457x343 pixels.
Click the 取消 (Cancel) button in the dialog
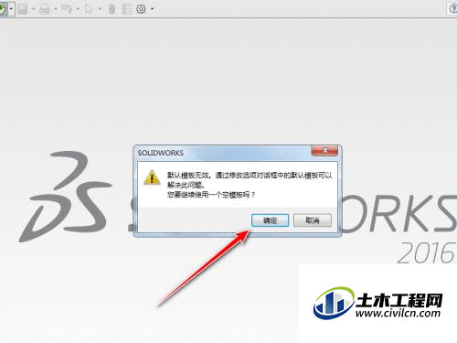(x=313, y=220)
